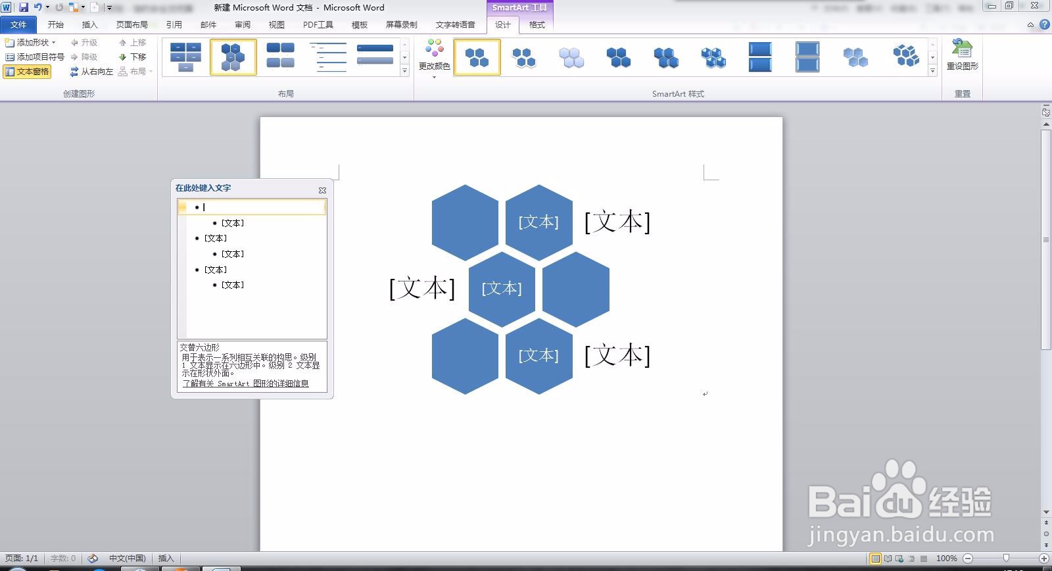This screenshot has width=1052, height=571.
Task: Click the zoom out minus button
Action: (x=967, y=559)
